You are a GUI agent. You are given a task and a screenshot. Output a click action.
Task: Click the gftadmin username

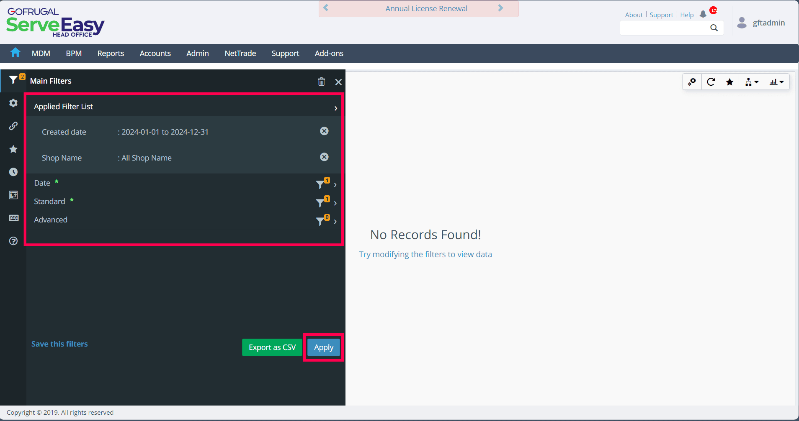coord(769,23)
